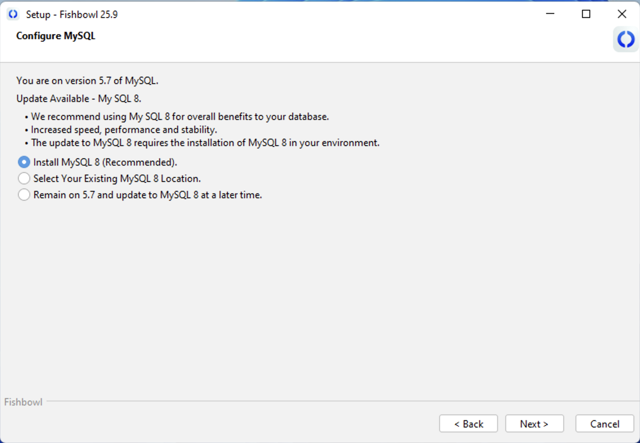Click the Next button to continue setup

[x=534, y=423]
